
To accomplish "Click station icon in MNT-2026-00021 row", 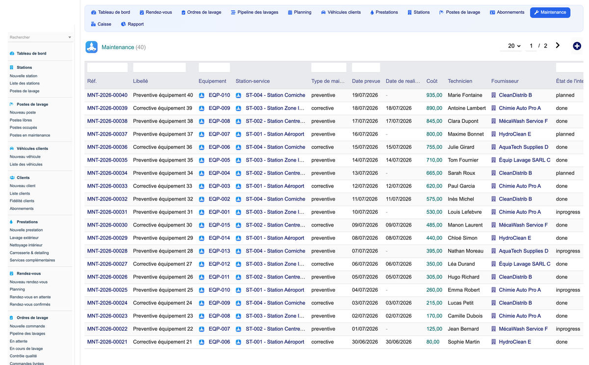I will pyautogui.click(x=239, y=342).
